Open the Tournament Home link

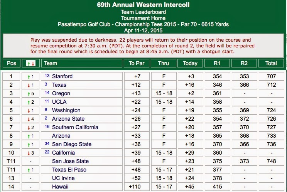[143, 18]
